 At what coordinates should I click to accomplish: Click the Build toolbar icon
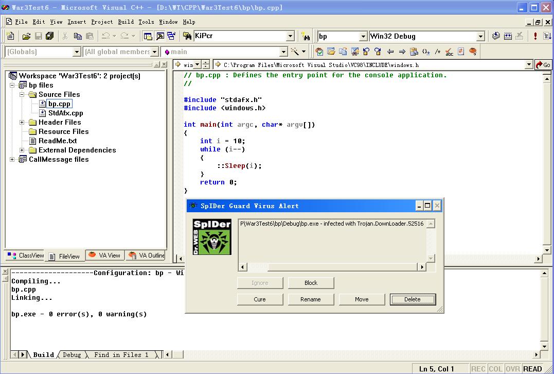pyautogui.click(x=508, y=36)
